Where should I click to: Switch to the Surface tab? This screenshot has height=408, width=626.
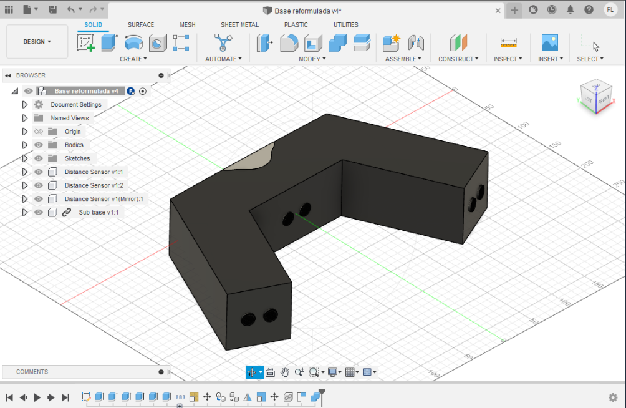141,25
